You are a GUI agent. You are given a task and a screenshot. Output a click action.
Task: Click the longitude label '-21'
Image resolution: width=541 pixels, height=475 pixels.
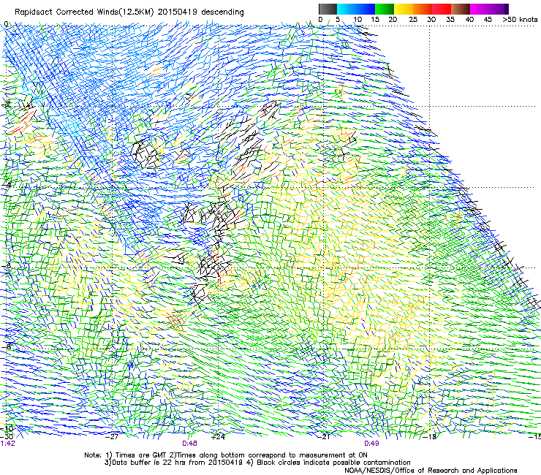point(325,437)
